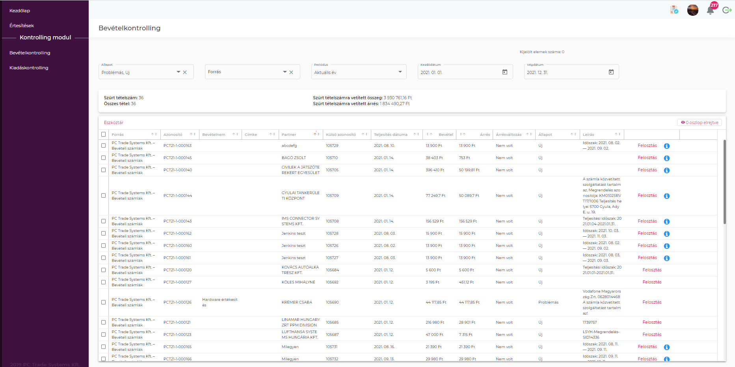The width and height of the screenshot is (735, 367).
Task: Open the Végdátum calendar picker
Action: (611, 72)
